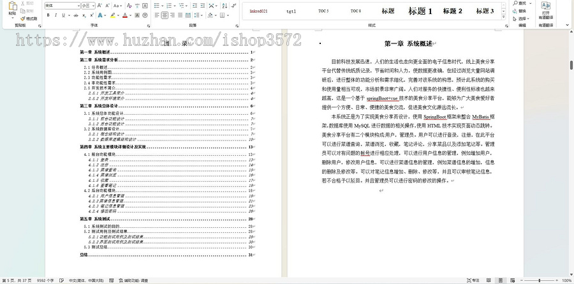The image size is (574, 284).
Task: Open the Paragraph group dialog launcher
Action: click(237, 26)
